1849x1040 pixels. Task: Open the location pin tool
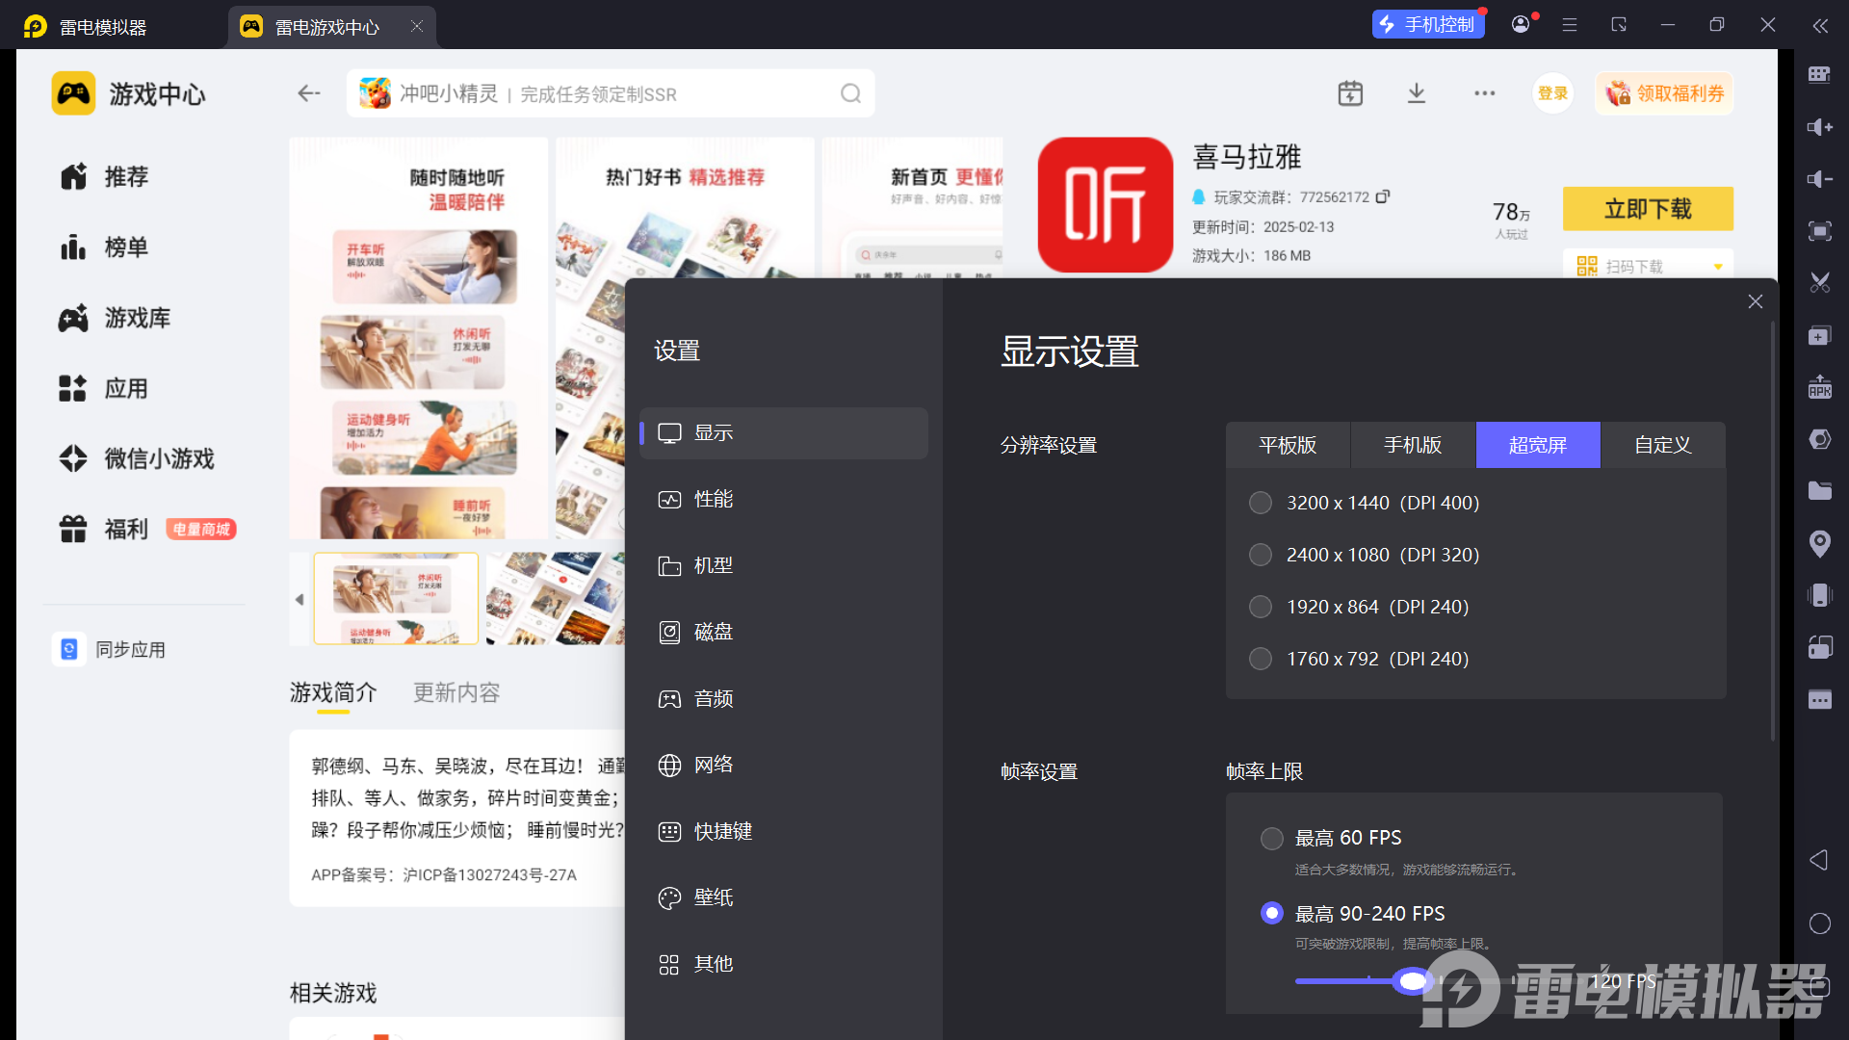click(x=1819, y=544)
